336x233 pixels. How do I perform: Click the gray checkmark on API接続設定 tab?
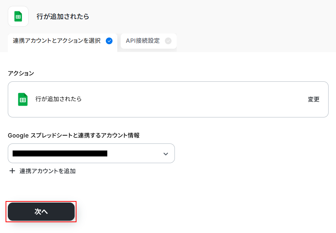[x=168, y=41]
